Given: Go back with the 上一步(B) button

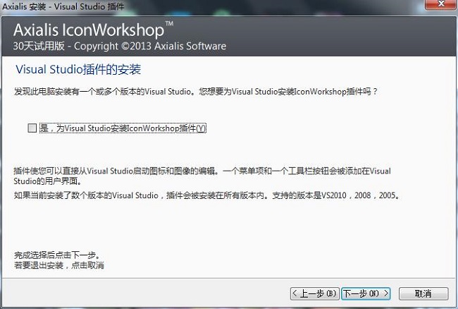Looking at the screenshot, I should 314,293.
